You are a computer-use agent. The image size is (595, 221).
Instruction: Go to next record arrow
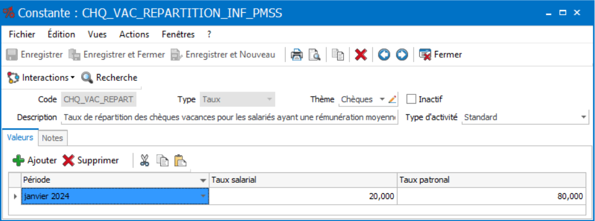[402, 55]
